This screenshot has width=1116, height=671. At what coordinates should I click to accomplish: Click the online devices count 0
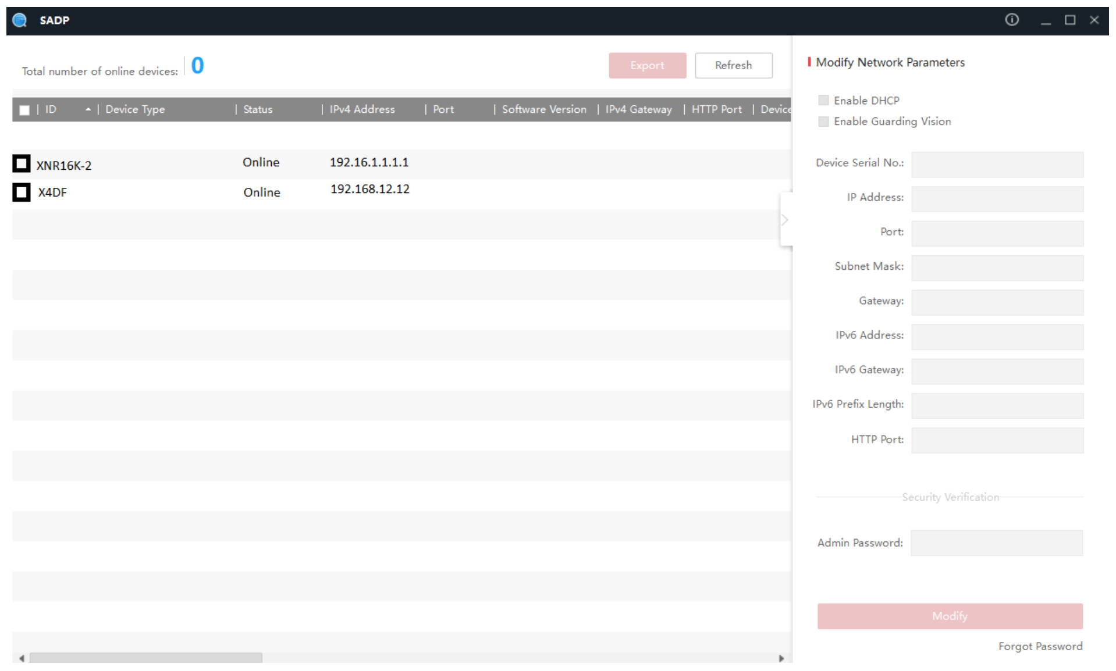[198, 65]
